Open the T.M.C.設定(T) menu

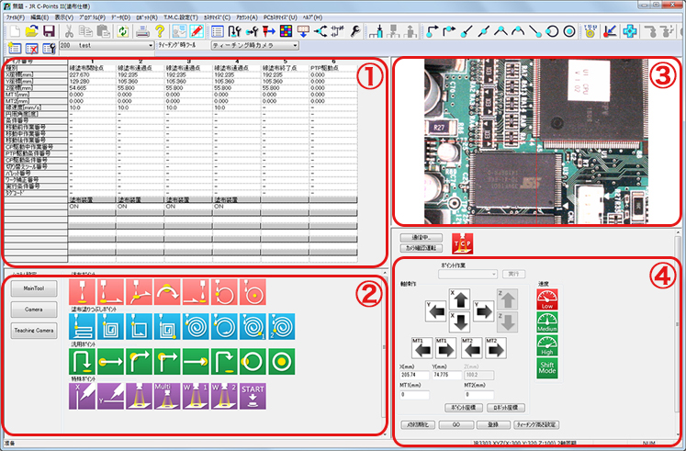181,17
